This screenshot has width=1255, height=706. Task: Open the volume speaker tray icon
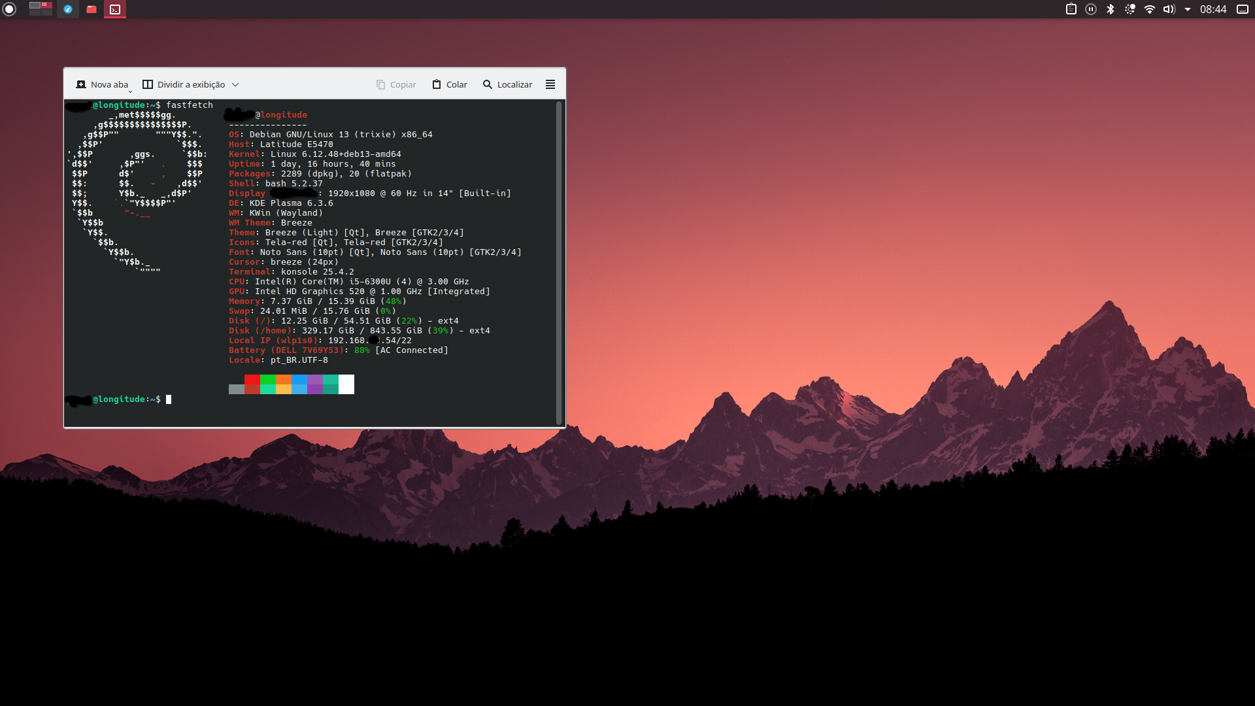click(x=1169, y=9)
